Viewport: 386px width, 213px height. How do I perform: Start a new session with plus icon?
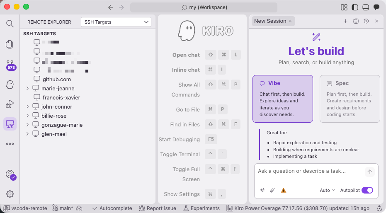point(345,21)
